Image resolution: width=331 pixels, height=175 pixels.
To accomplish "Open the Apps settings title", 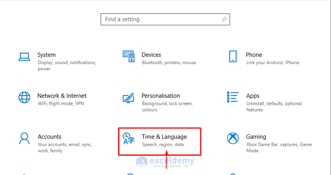I will 253,96.
